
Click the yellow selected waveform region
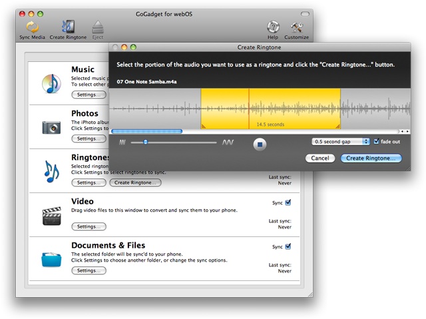[x=271, y=109]
